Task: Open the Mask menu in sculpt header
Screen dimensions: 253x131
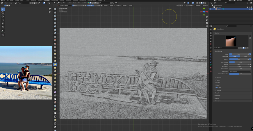Action: pyautogui.click(x=78, y=3)
